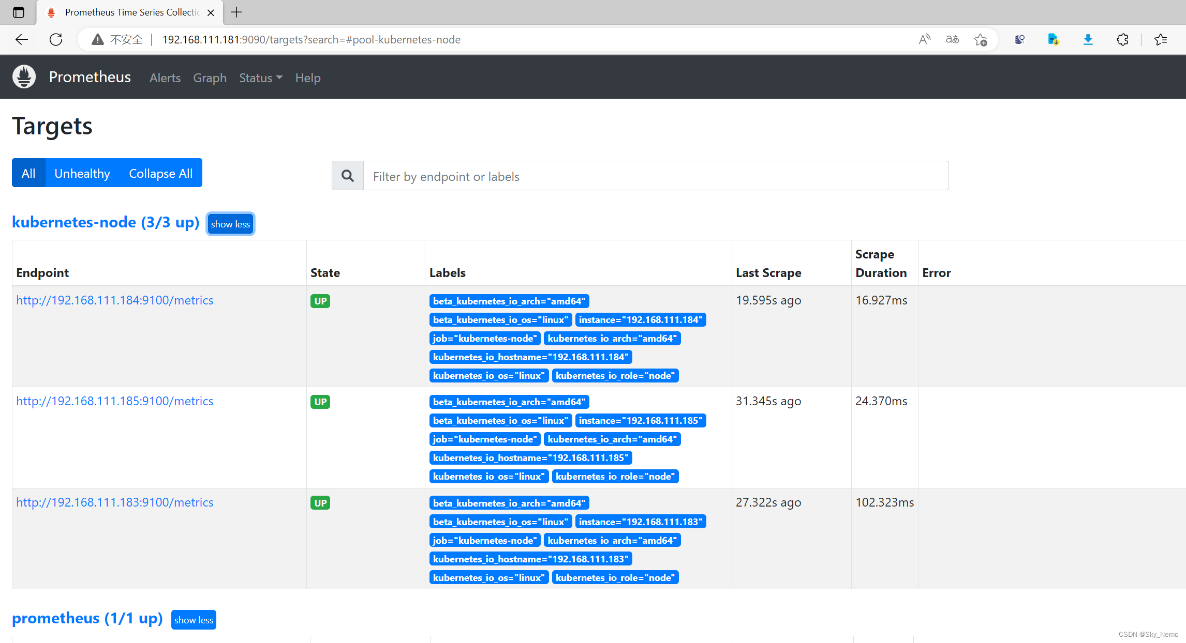Go back using browser back arrow

coord(22,40)
